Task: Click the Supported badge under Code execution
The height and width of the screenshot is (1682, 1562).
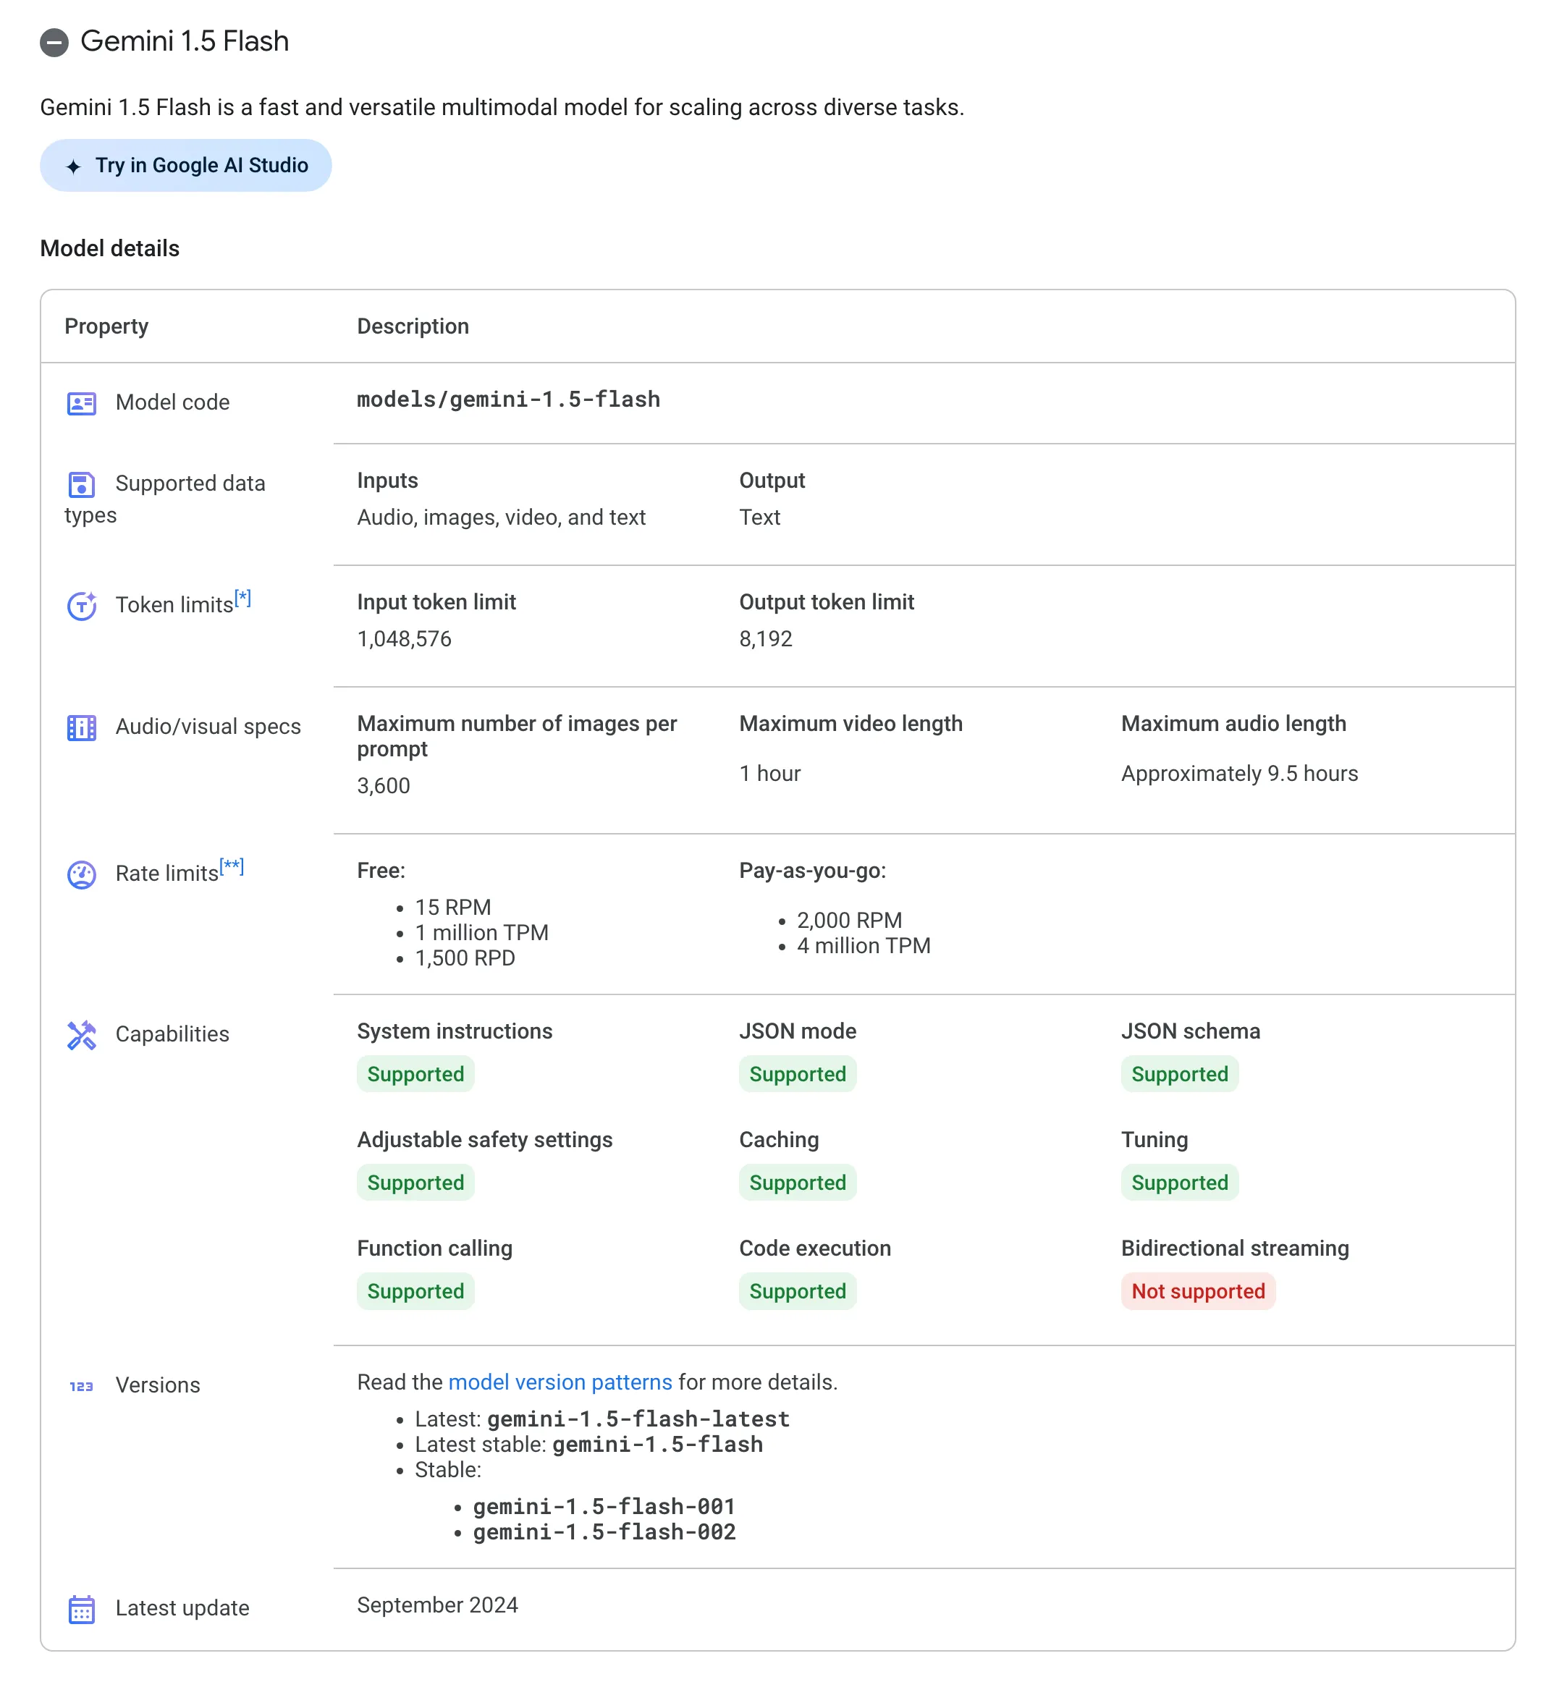Action: coord(797,1291)
